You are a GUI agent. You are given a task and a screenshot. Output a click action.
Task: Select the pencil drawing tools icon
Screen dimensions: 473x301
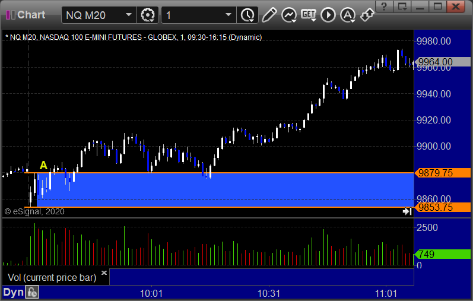pos(269,15)
